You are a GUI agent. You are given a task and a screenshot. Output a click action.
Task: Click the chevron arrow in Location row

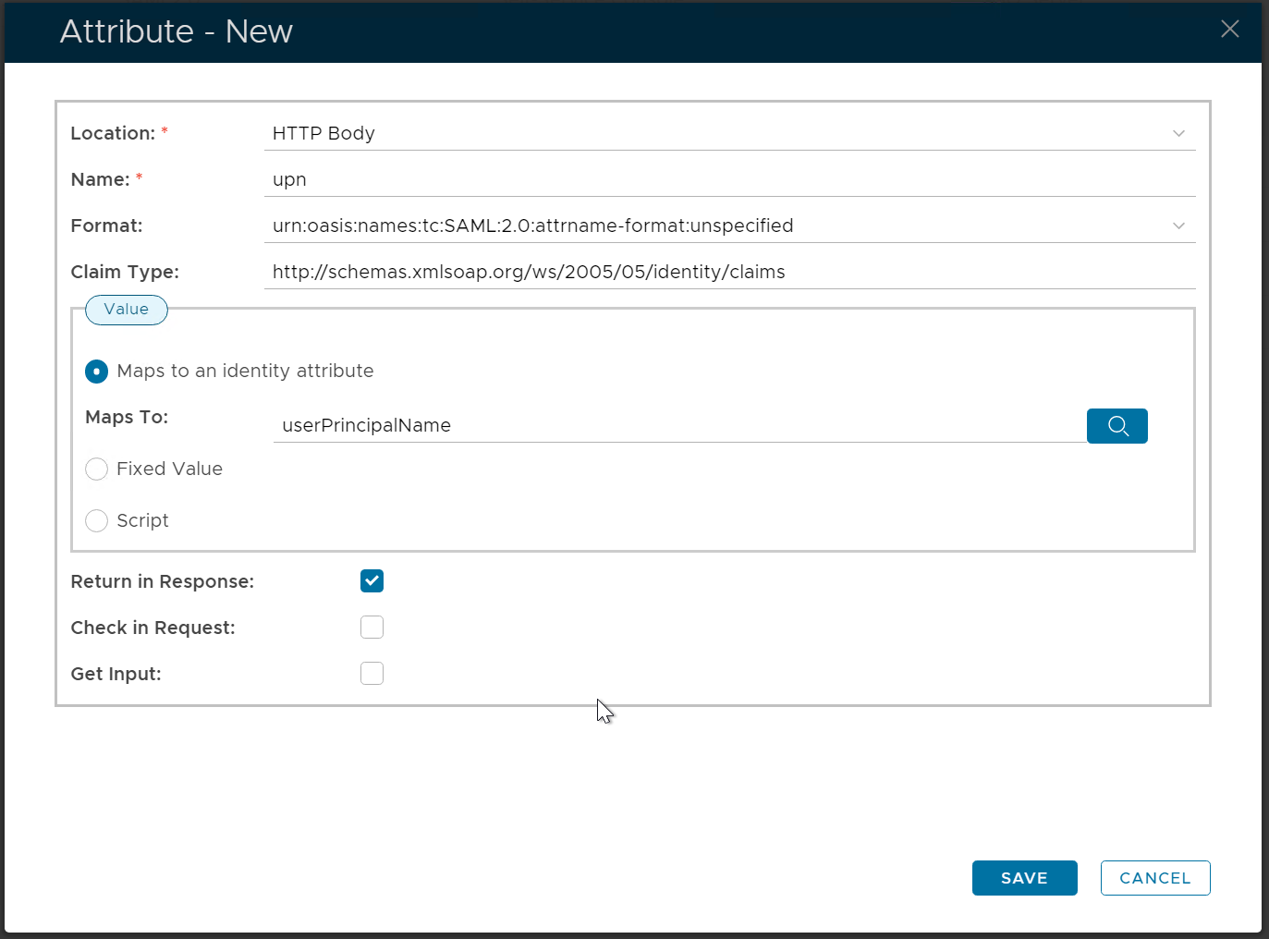pos(1178,134)
